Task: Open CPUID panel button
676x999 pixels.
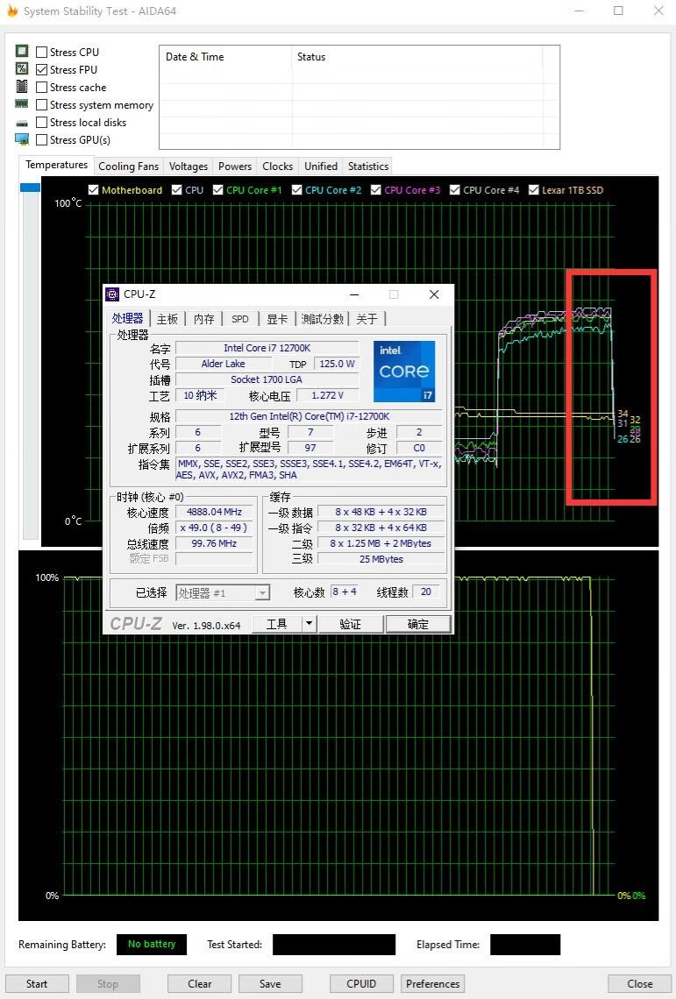Action: pyautogui.click(x=361, y=984)
